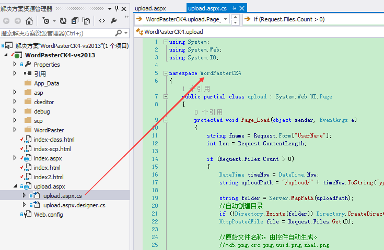Switch to the upload.aspx.cs editor tab
The width and height of the screenshot is (384, 250).
click(207, 8)
